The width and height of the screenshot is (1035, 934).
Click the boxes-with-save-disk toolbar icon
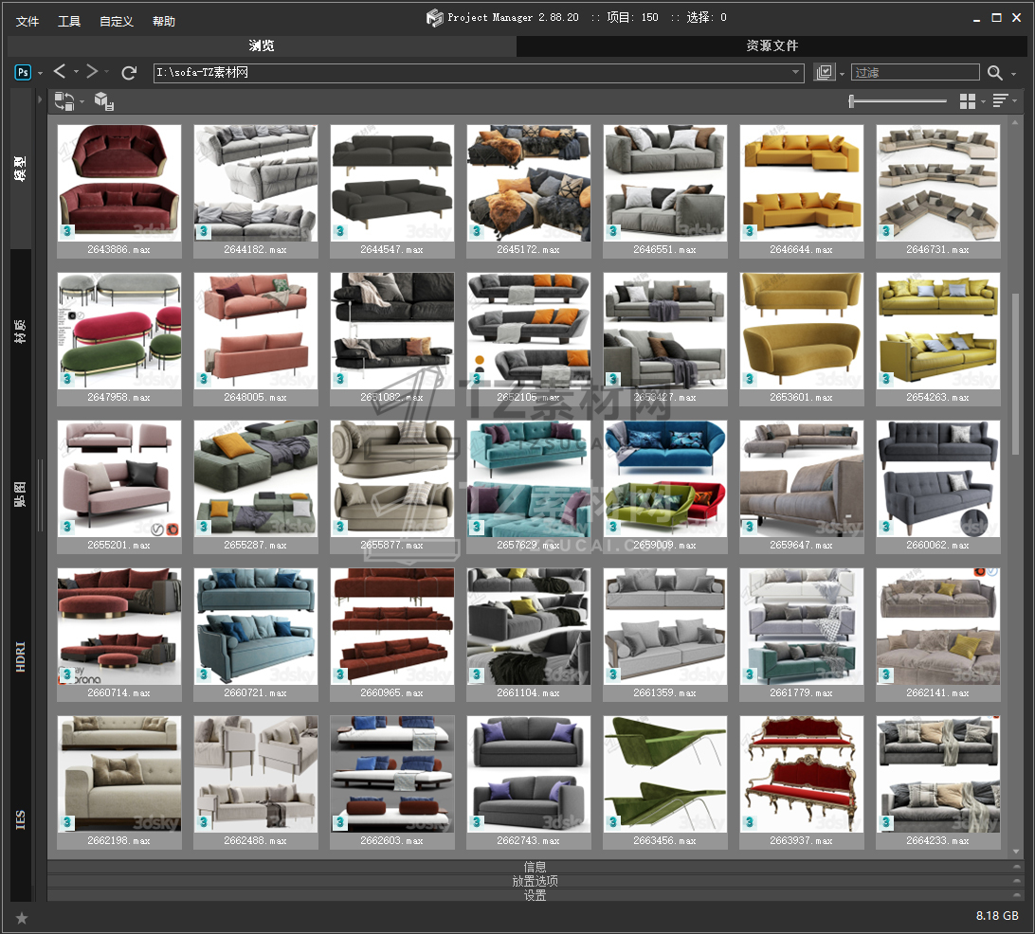(104, 101)
